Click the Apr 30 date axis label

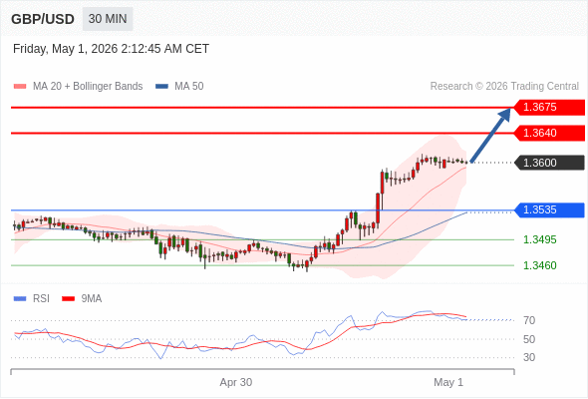click(236, 382)
